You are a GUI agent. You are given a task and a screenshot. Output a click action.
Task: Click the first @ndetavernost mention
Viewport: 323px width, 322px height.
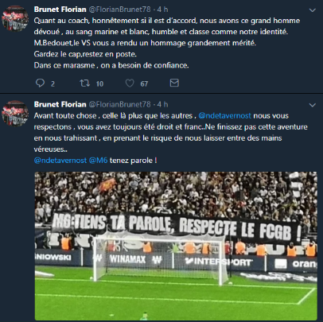[x=224, y=116]
